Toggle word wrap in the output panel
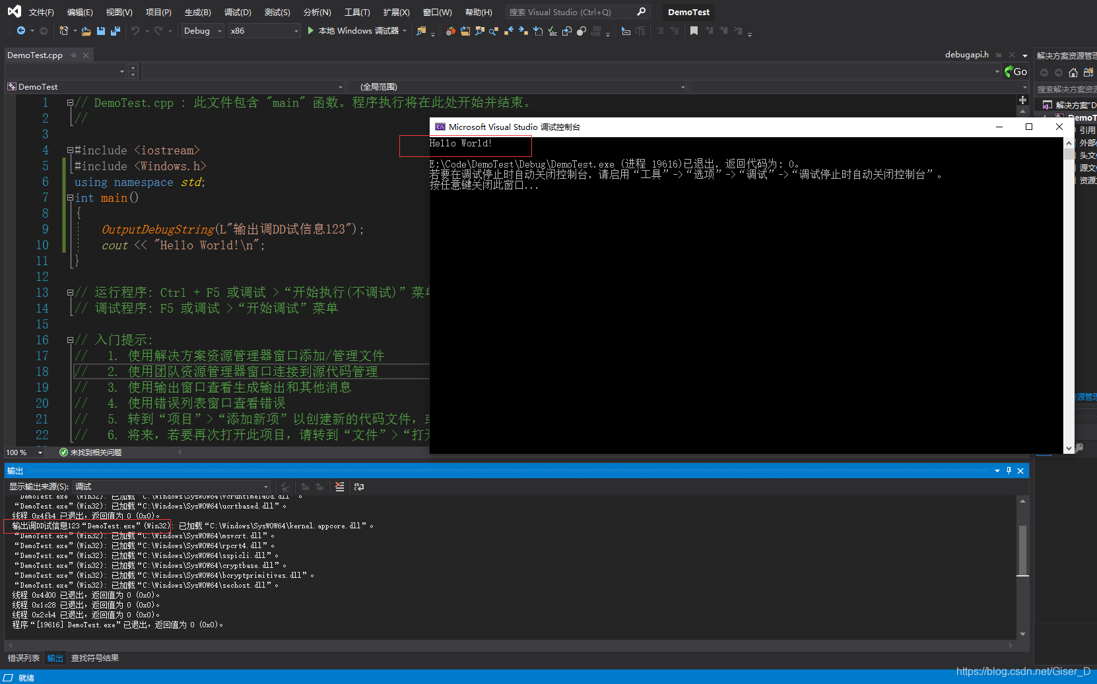The image size is (1097, 684). pos(359,487)
